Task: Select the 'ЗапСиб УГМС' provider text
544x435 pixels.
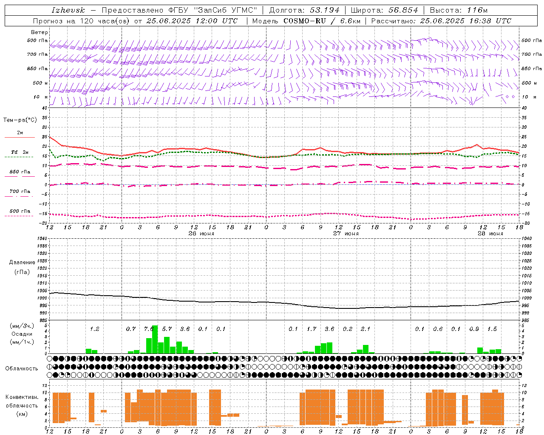Action: point(226,10)
